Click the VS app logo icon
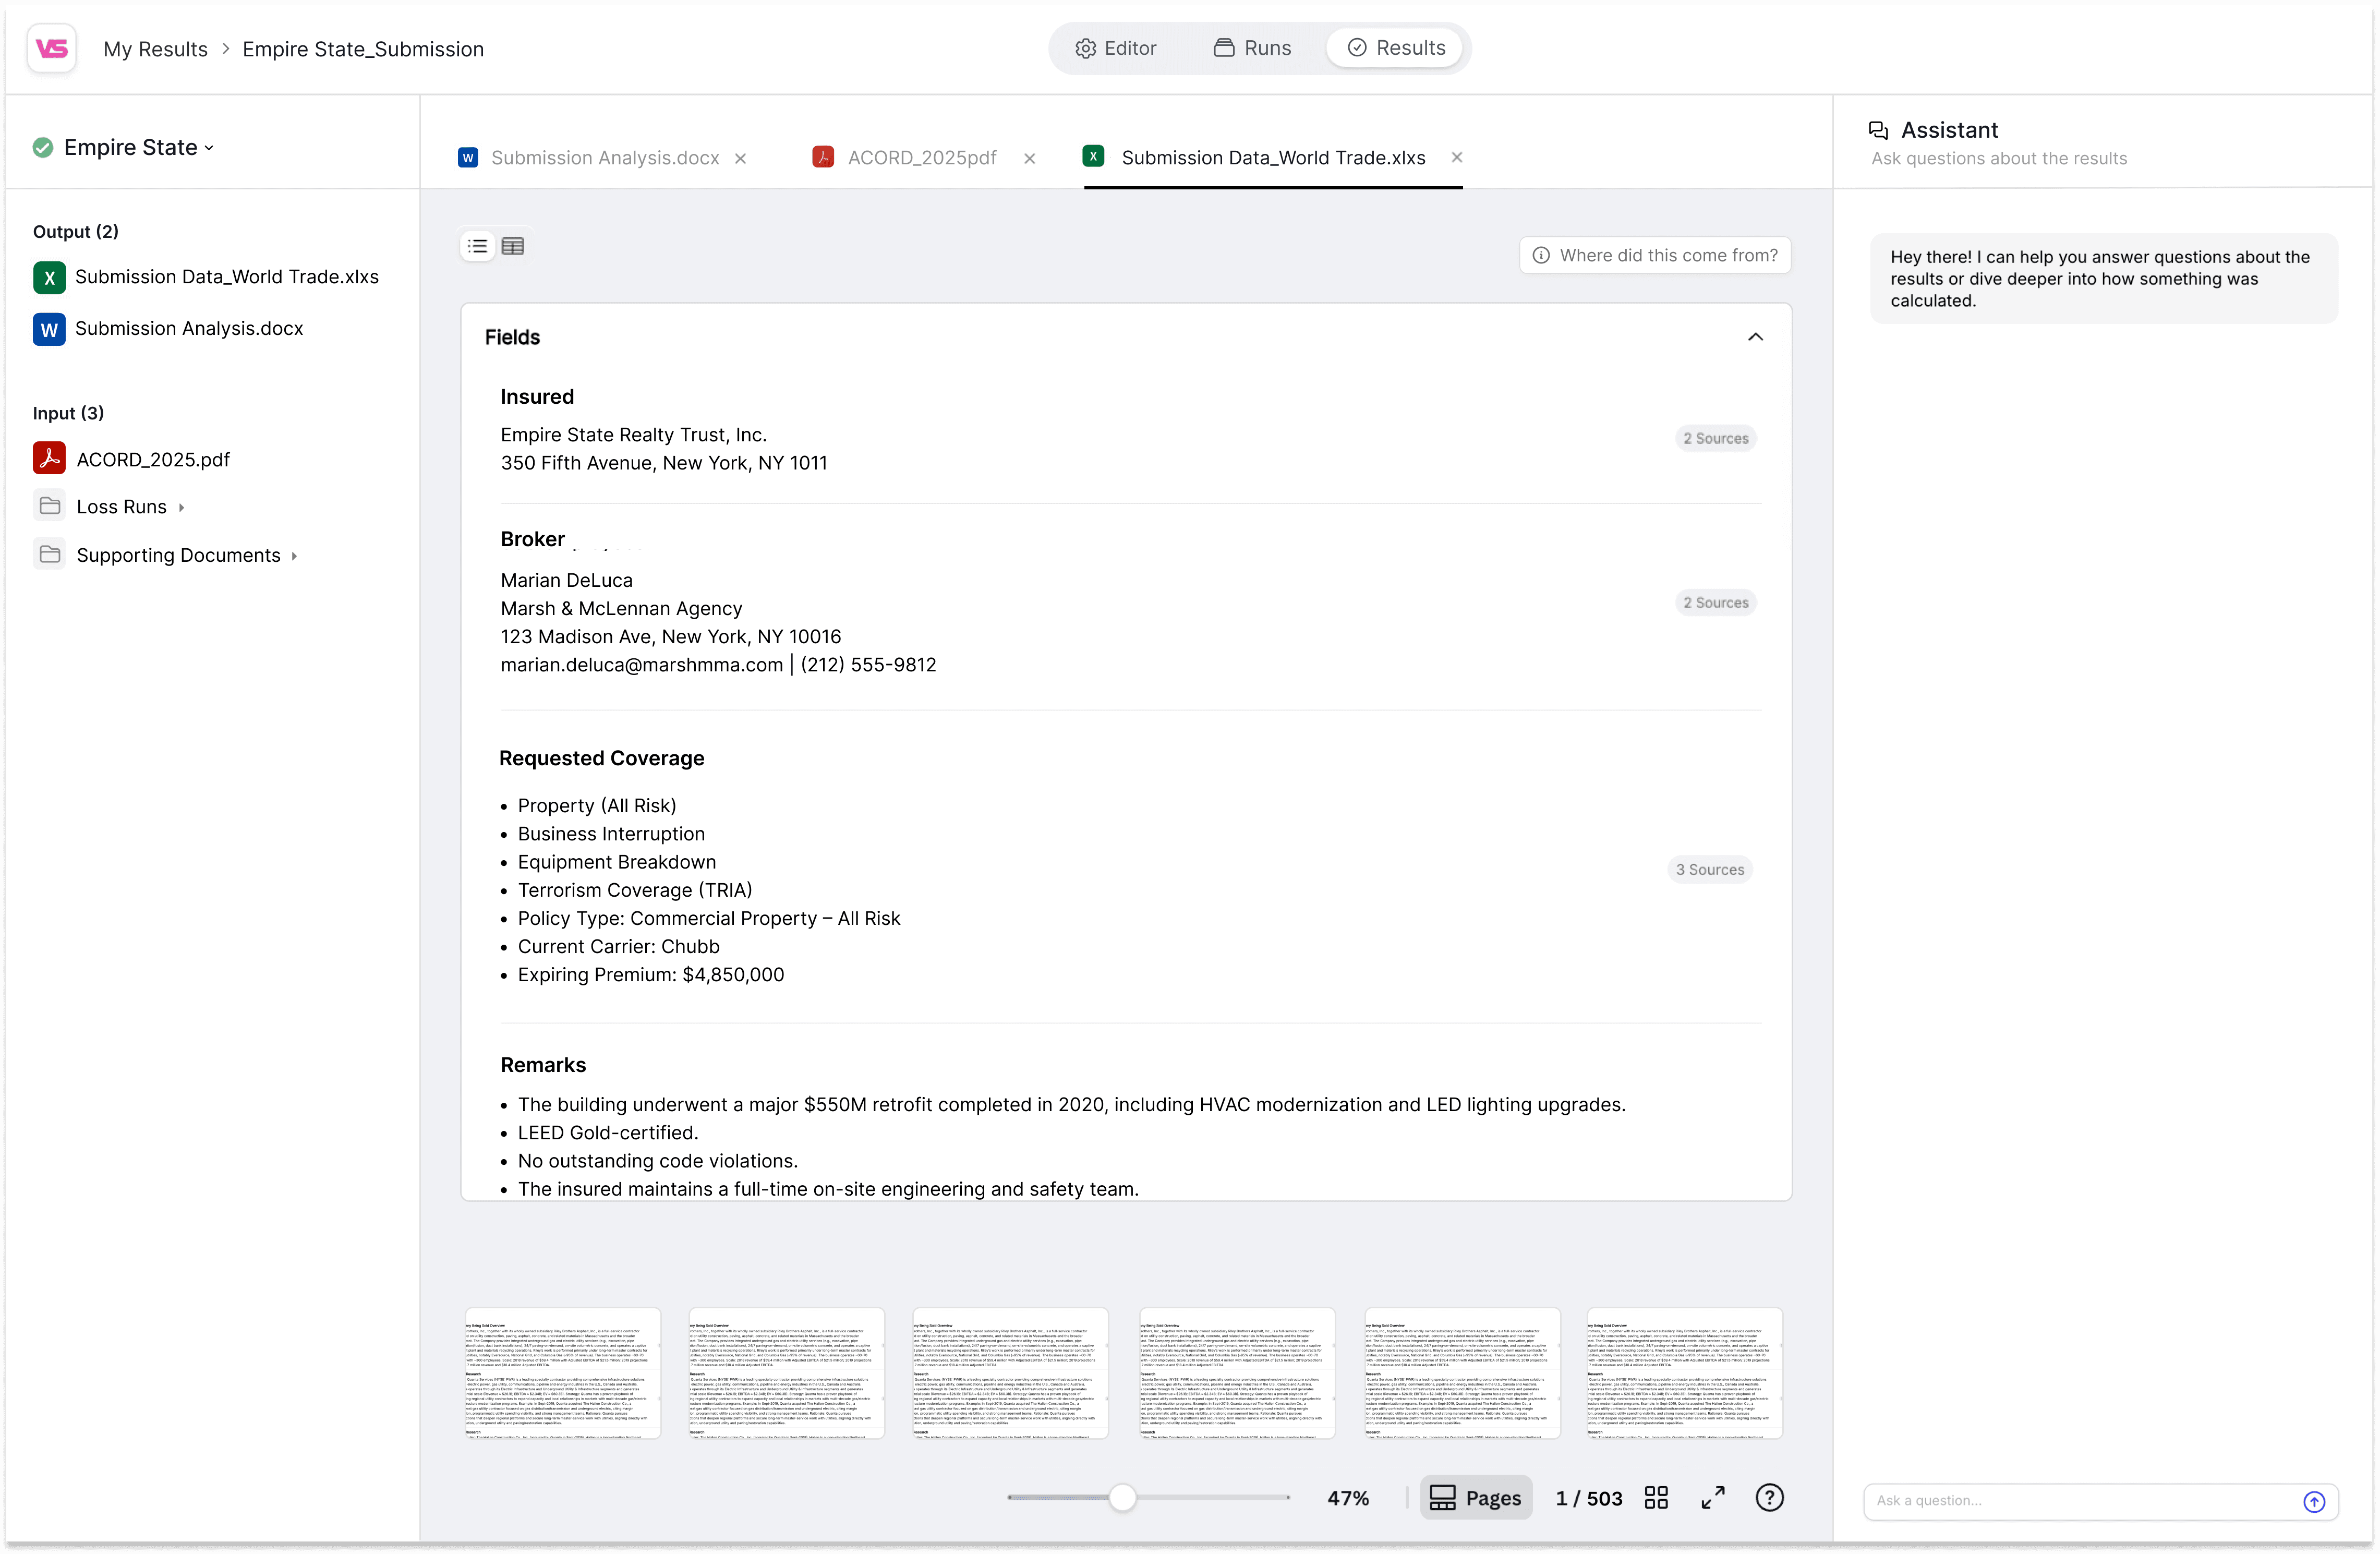The width and height of the screenshot is (2380, 1554). (52, 48)
